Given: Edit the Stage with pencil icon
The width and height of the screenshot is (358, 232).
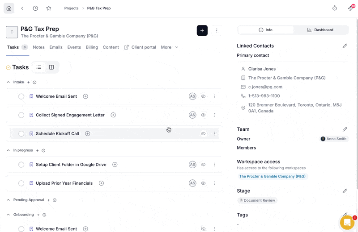Looking at the screenshot, I should pyautogui.click(x=345, y=191).
